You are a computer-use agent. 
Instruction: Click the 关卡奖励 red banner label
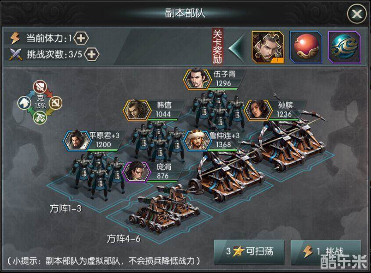[217, 47]
